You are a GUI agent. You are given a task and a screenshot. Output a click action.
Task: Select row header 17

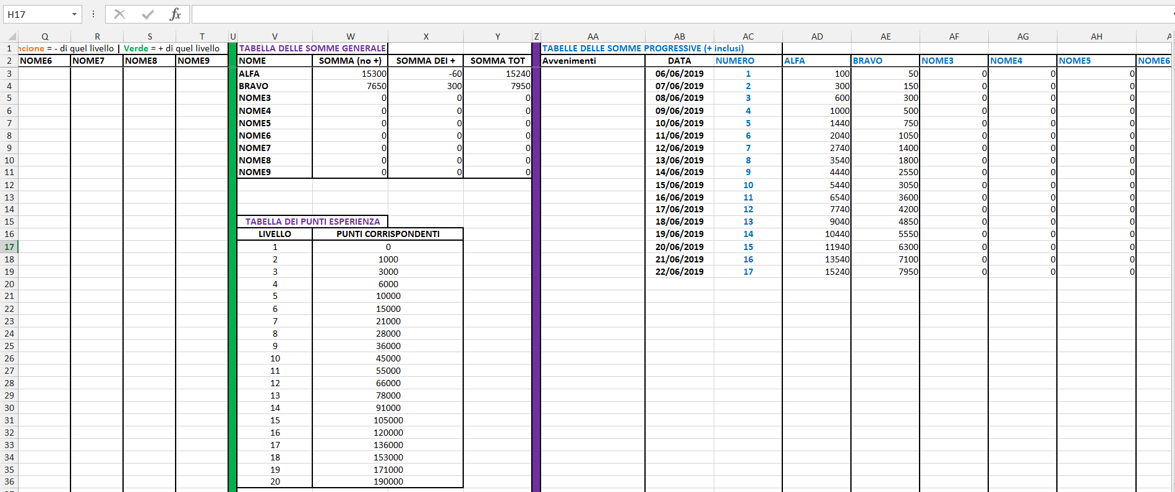point(9,247)
